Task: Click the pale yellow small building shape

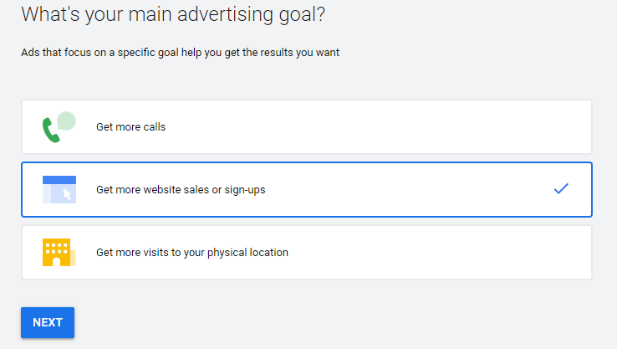Action: 73,257
